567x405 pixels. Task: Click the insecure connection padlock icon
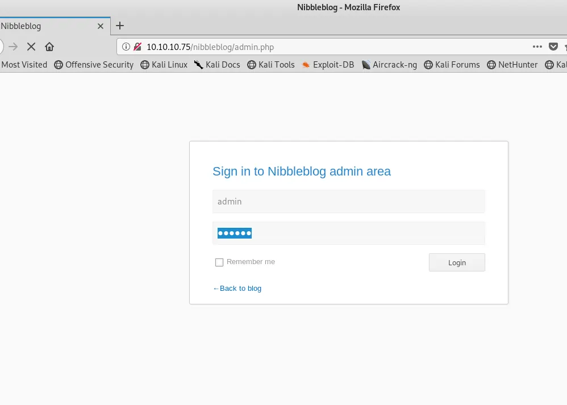[137, 47]
